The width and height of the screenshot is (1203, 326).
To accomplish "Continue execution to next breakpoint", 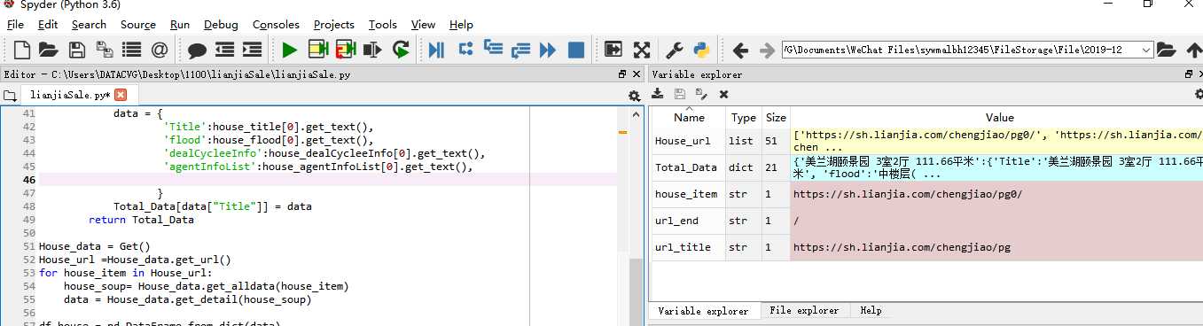I will click(548, 50).
